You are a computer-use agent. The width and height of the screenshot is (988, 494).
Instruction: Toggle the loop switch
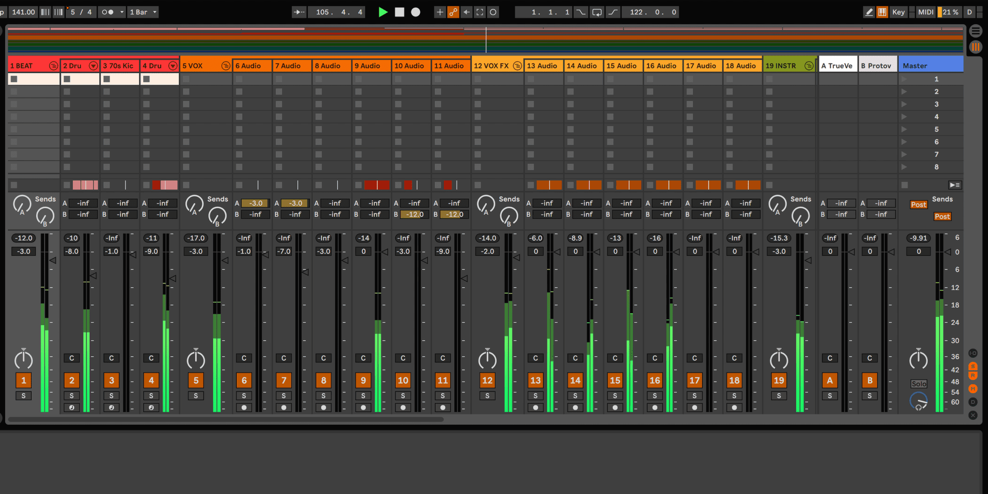point(597,12)
